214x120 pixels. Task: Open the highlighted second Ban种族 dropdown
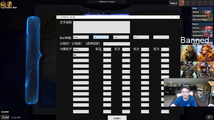click(101, 37)
